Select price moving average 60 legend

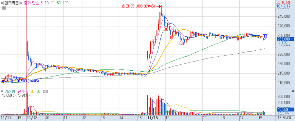click(x=59, y=3)
